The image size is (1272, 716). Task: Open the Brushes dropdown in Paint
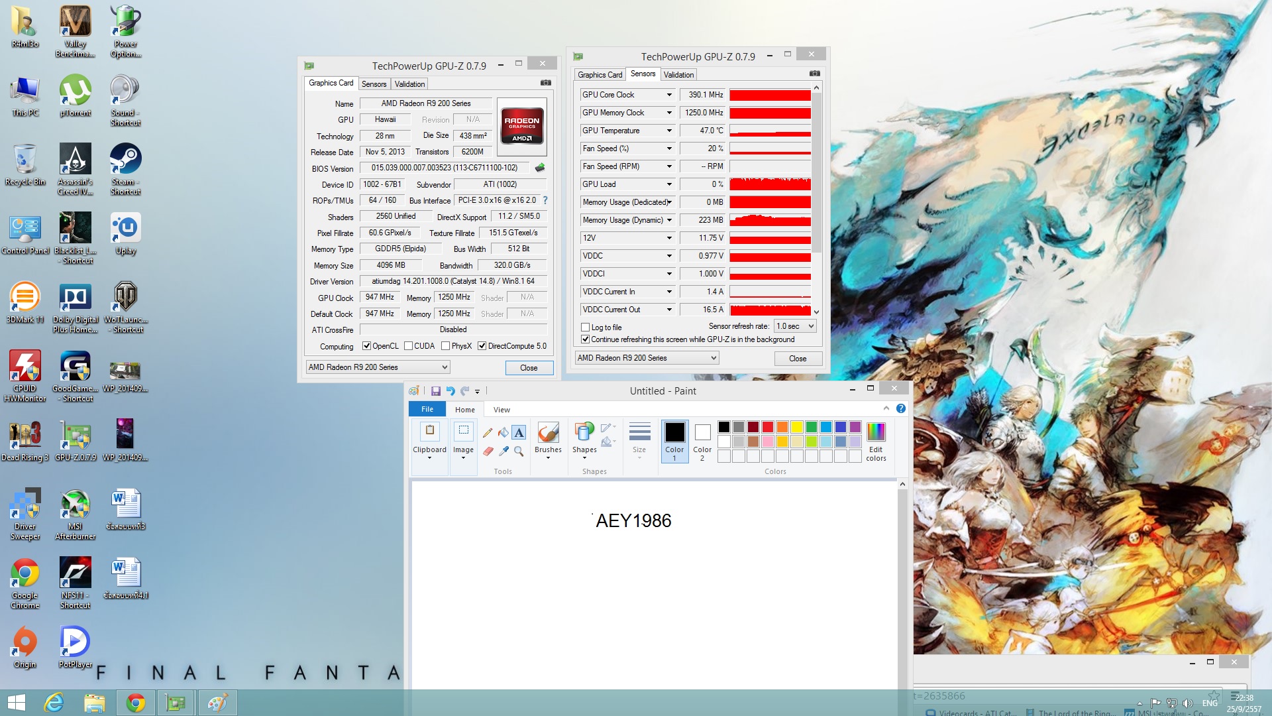tap(548, 453)
